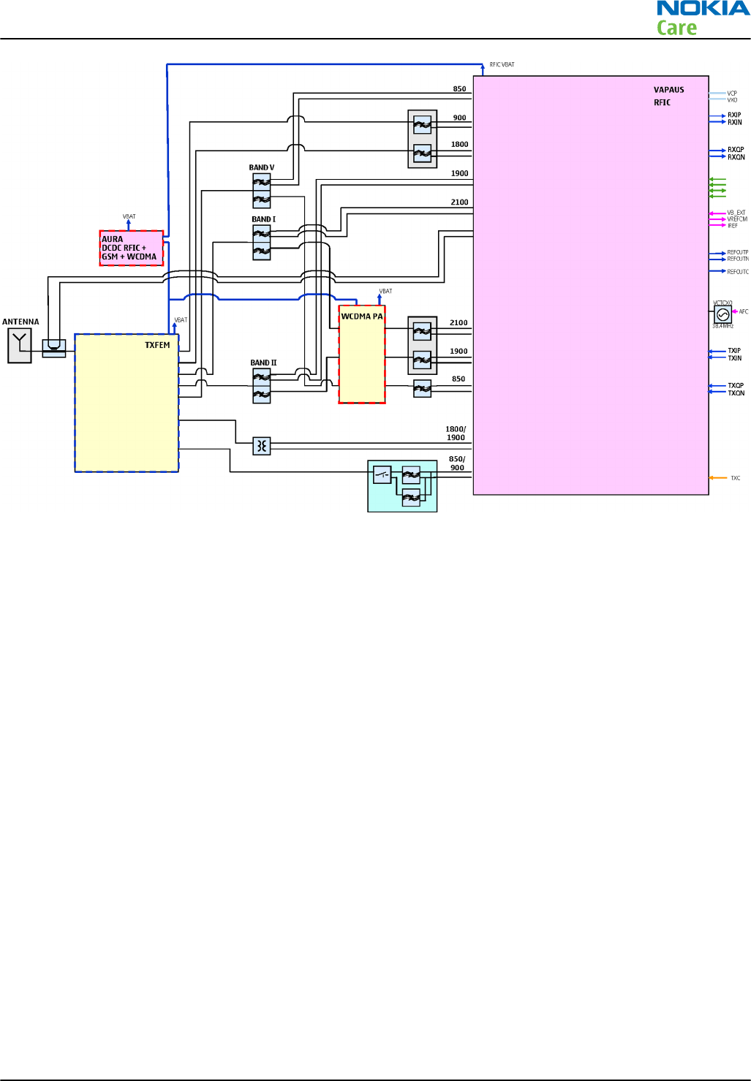Click the 1800 receive filter icon

[x=423, y=153]
